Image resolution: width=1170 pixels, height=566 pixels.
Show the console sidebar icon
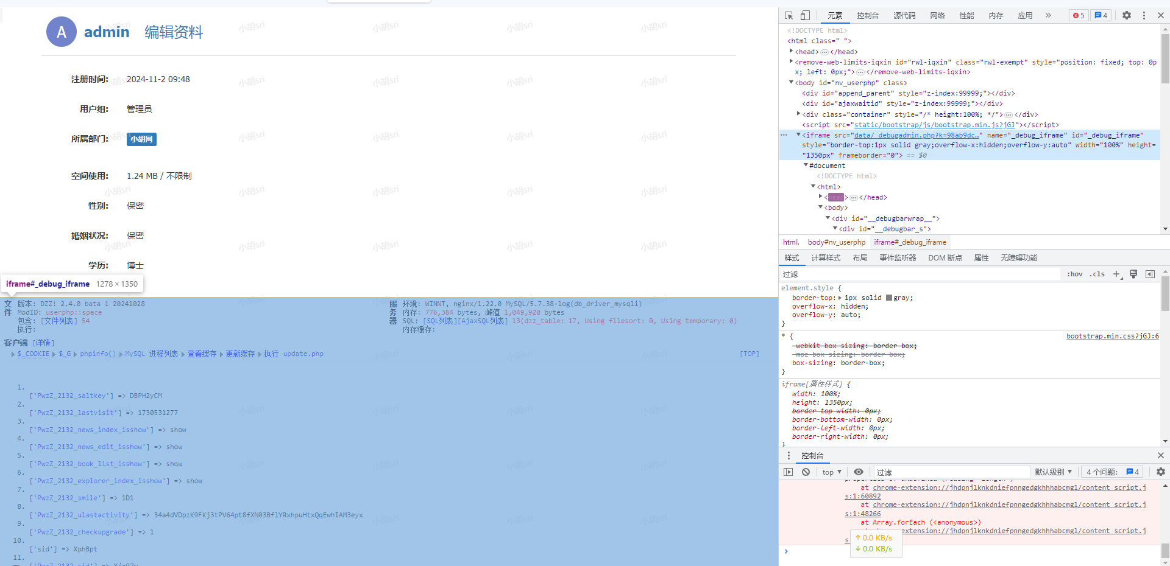point(789,472)
